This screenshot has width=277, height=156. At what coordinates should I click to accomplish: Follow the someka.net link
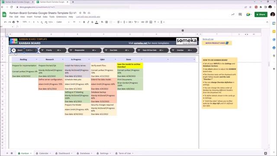[x=140, y=43]
